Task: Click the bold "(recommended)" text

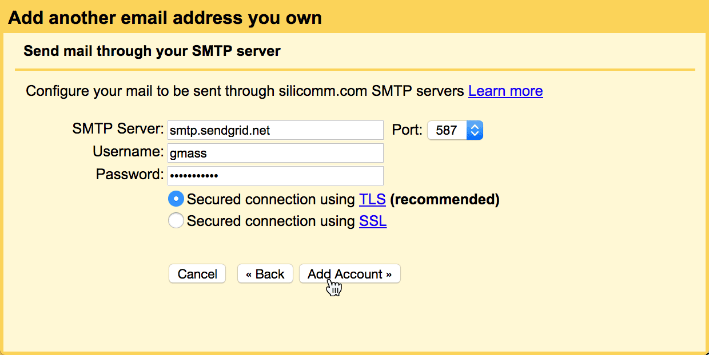Action: pos(445,200)
